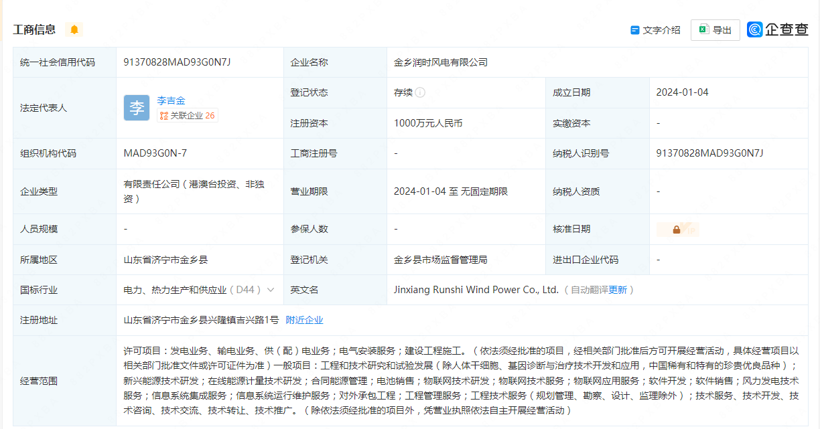Click the 导出 export button
Viewport: 820px width, 429px height.
(715, 30)
